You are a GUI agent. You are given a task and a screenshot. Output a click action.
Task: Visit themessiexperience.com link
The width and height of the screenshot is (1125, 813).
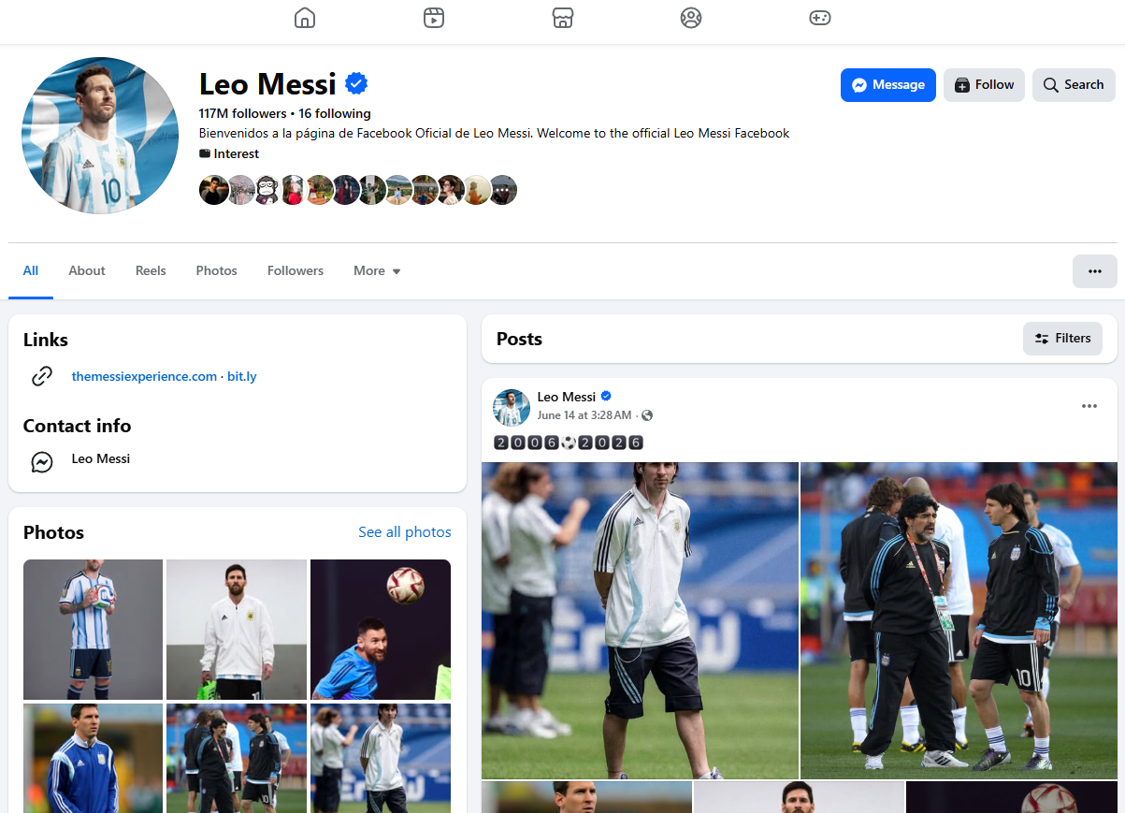click(x=144, y=376)
